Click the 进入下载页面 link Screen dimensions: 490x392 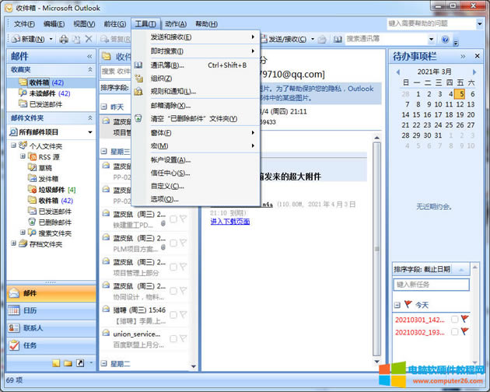230,222
